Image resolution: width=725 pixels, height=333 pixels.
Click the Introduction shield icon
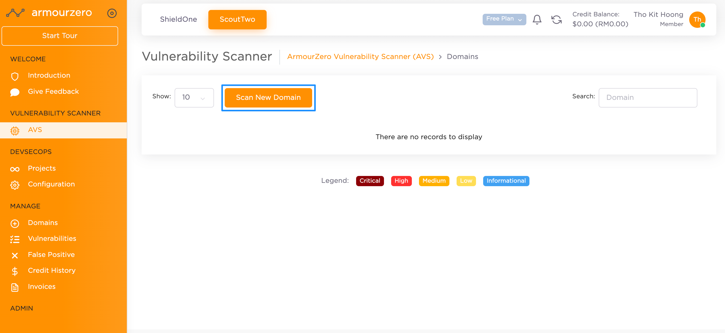point(15,76)
